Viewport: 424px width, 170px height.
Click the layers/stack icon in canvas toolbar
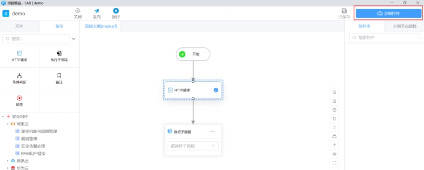click(x=335, y=136)
